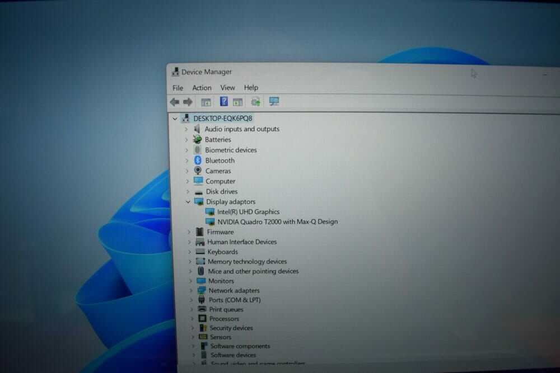
Task: Click the Sensors category icon
Action: point(203,337)
